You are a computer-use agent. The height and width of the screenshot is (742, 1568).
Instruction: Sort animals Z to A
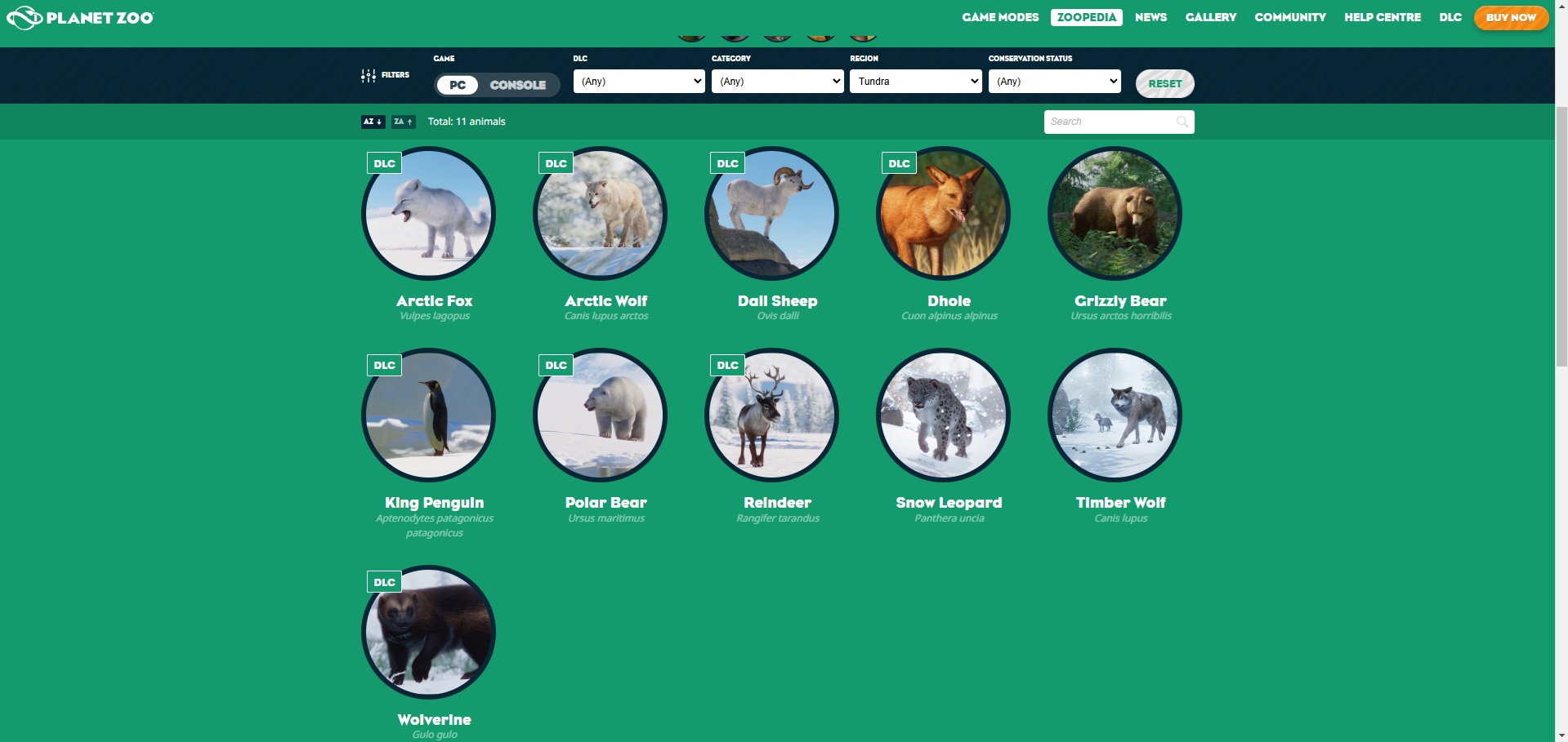click(404, 122)
